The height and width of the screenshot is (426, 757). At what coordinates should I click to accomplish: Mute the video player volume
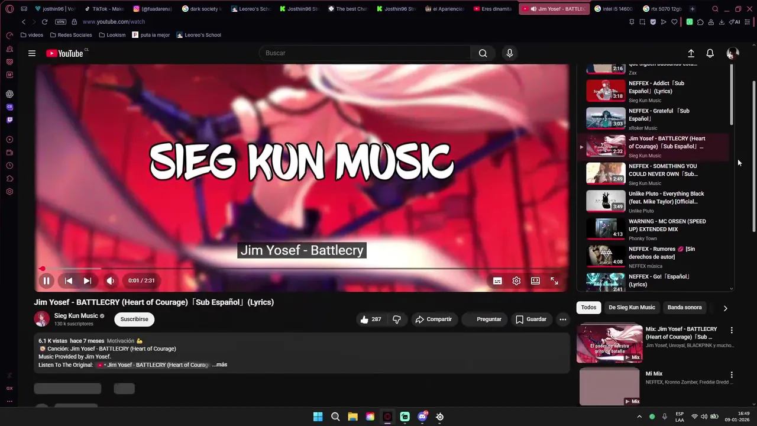point(110,281)
